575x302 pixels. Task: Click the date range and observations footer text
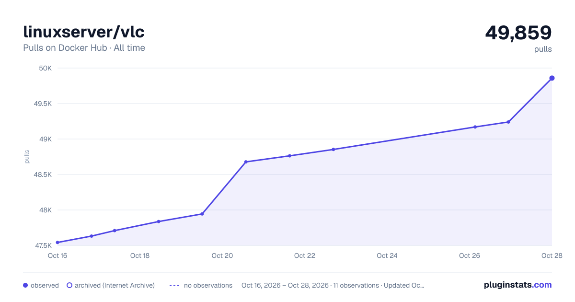click(333, 285)
